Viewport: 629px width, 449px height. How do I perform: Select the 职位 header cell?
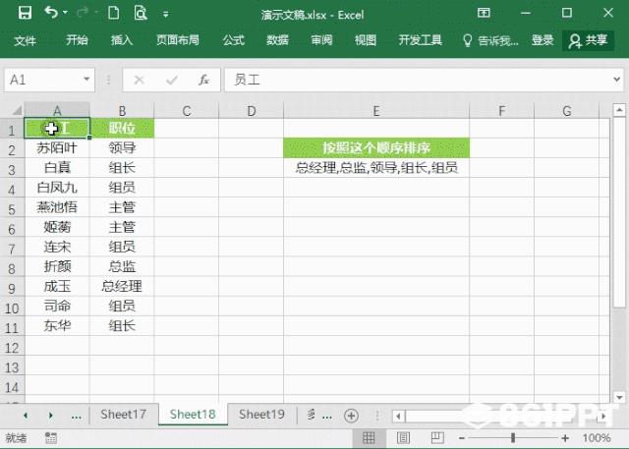point(122,129)
